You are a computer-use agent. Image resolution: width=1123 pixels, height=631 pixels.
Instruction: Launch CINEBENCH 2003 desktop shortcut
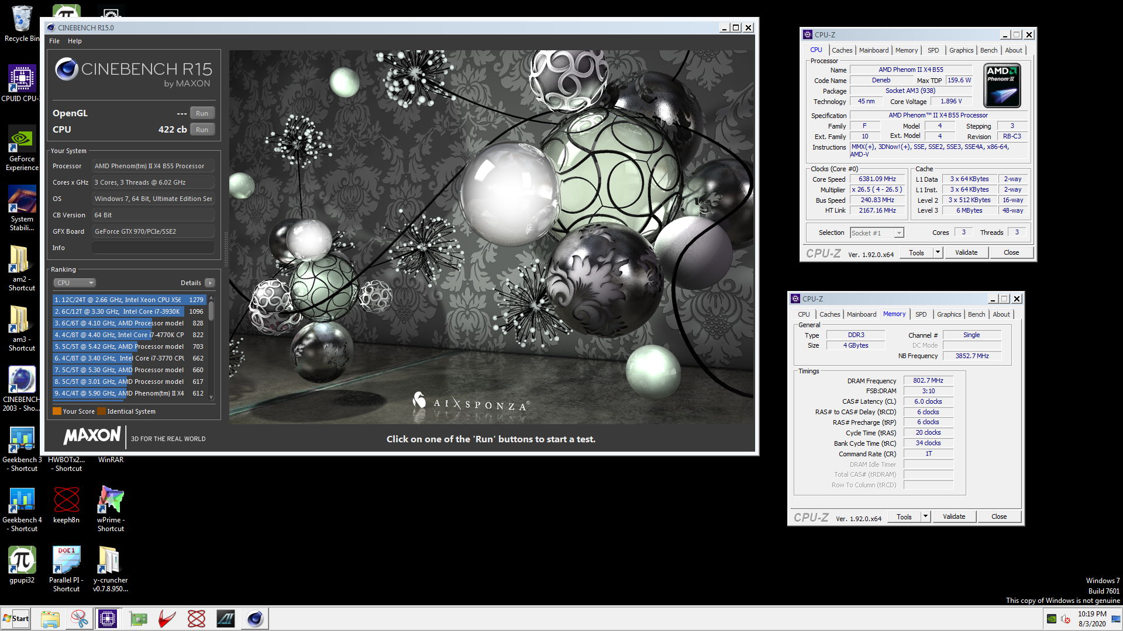22,389
